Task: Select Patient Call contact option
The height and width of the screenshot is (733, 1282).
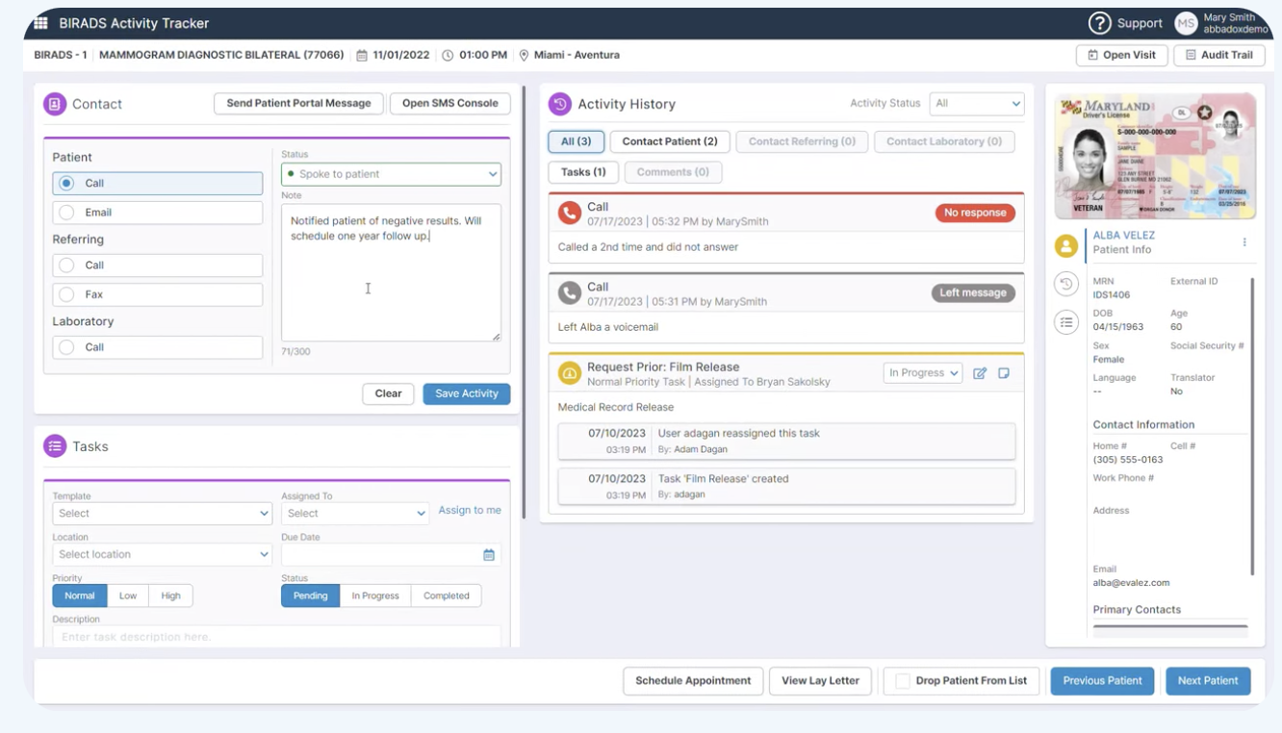Action: coord(158,183)
